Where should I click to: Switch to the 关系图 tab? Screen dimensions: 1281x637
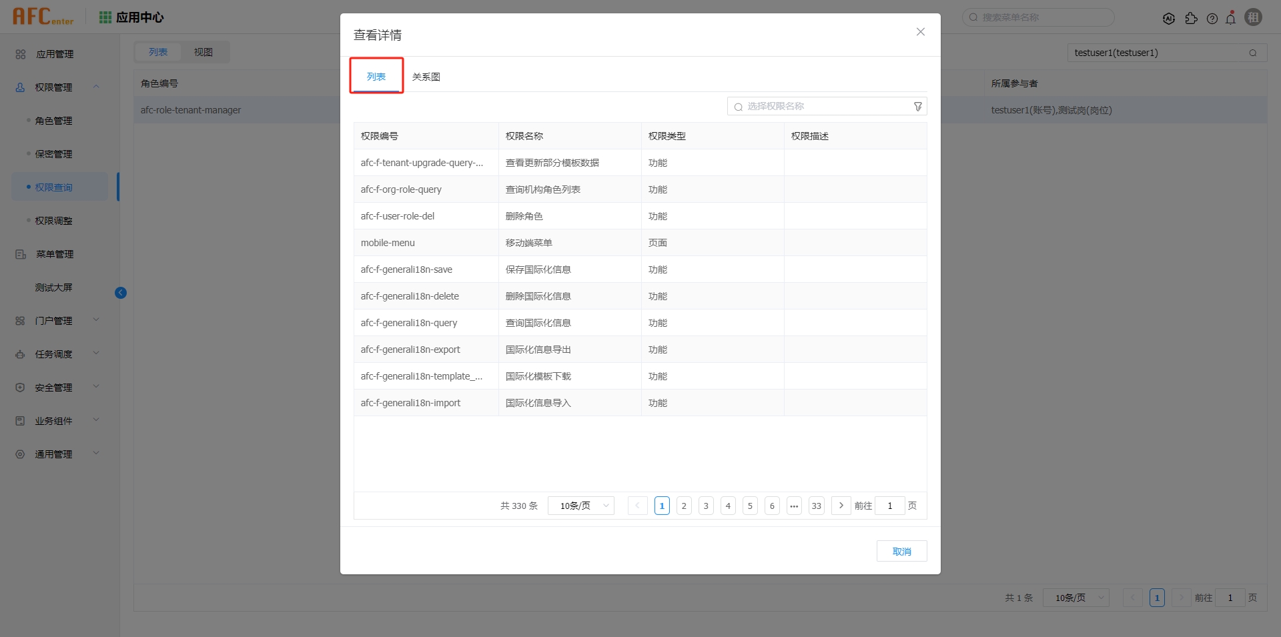click(x=426, y=76)
